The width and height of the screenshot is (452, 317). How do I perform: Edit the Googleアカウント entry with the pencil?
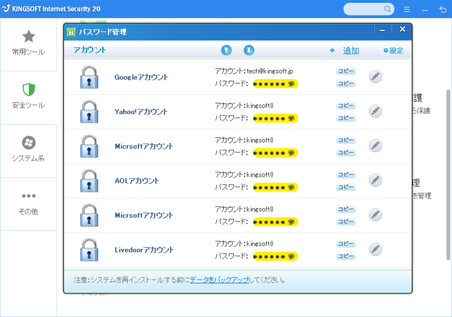coord(375,77)
